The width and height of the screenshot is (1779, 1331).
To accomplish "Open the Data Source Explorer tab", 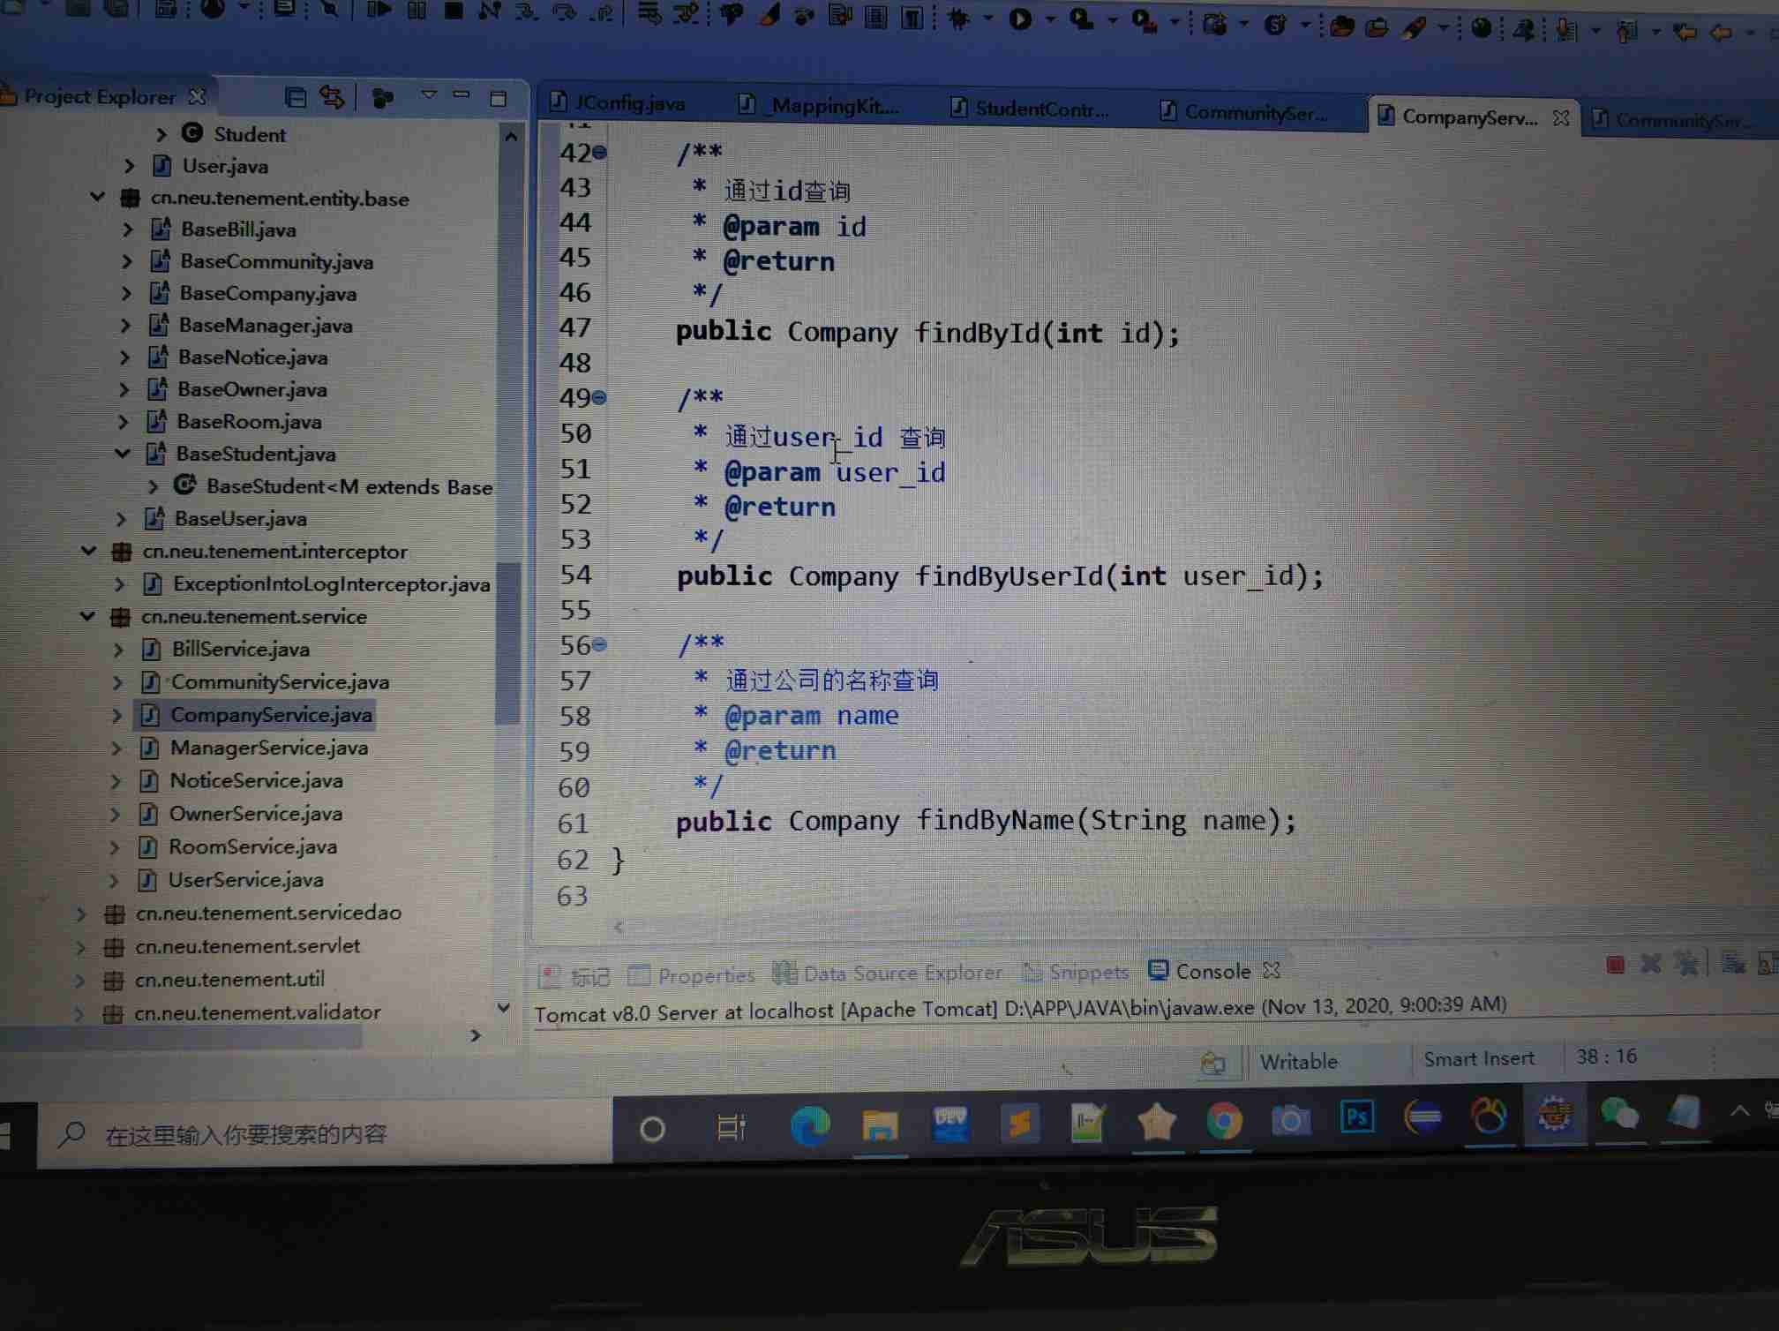I will pos(902,974).
